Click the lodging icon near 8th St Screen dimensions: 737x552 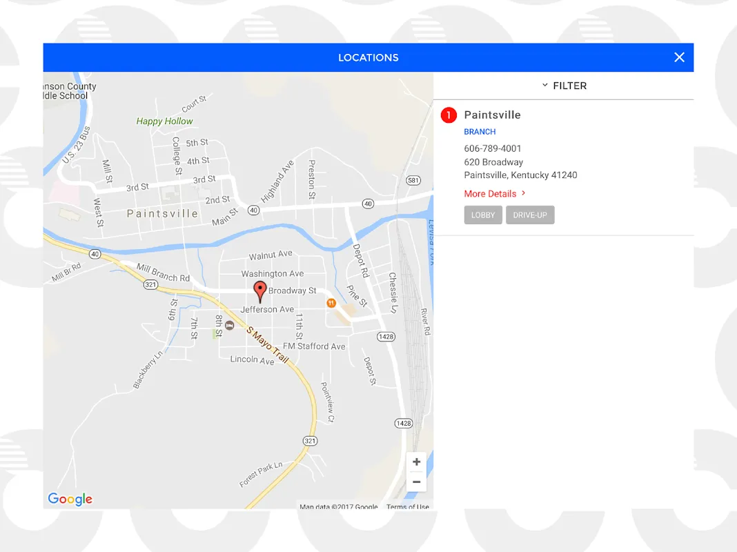[230, 325]
